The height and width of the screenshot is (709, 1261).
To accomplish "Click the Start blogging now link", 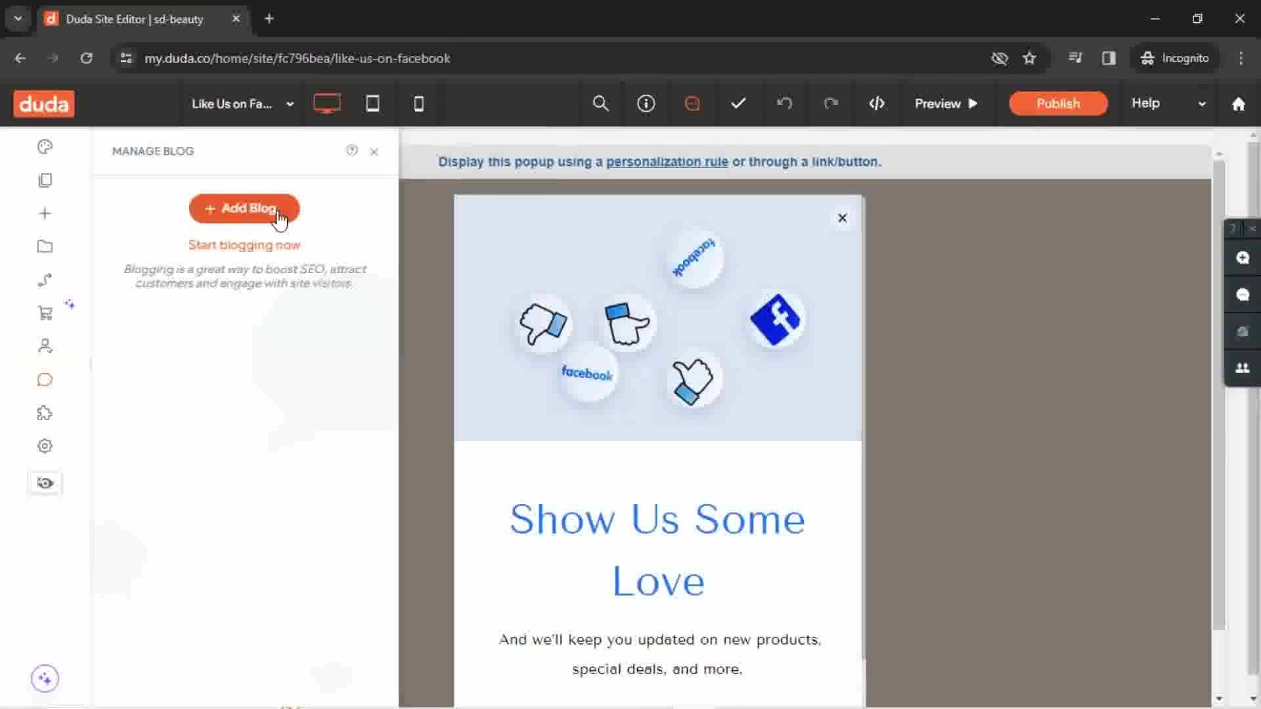I will pos(244,245).
